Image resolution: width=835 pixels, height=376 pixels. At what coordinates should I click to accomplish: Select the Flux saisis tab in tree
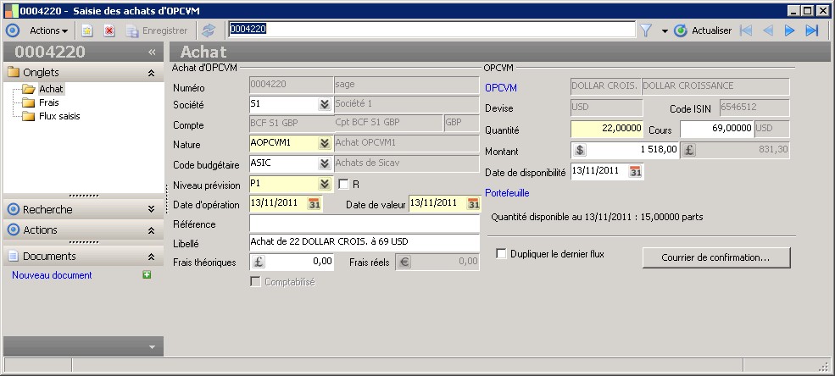tap(59, 116)
